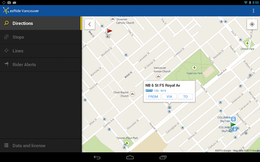The width and height of the screenshot is (260, 162).
Task: Tap the Olivet Baptist Church marker icon
Action: (132, 94)
